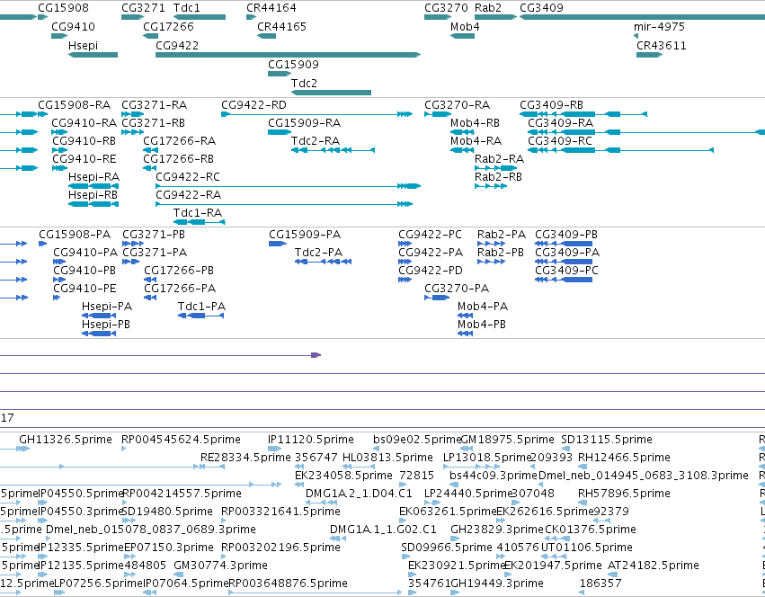This screenshot has height=597, width=765.
Task: Click the long CG9422 gene bar
Action: pyautogui.click(x=288, y=55)
